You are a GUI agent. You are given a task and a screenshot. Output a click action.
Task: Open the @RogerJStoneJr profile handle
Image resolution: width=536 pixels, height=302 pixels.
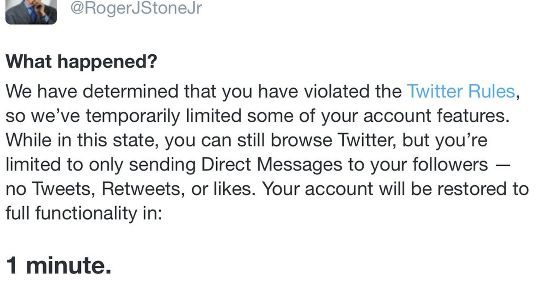click(136, 8)
